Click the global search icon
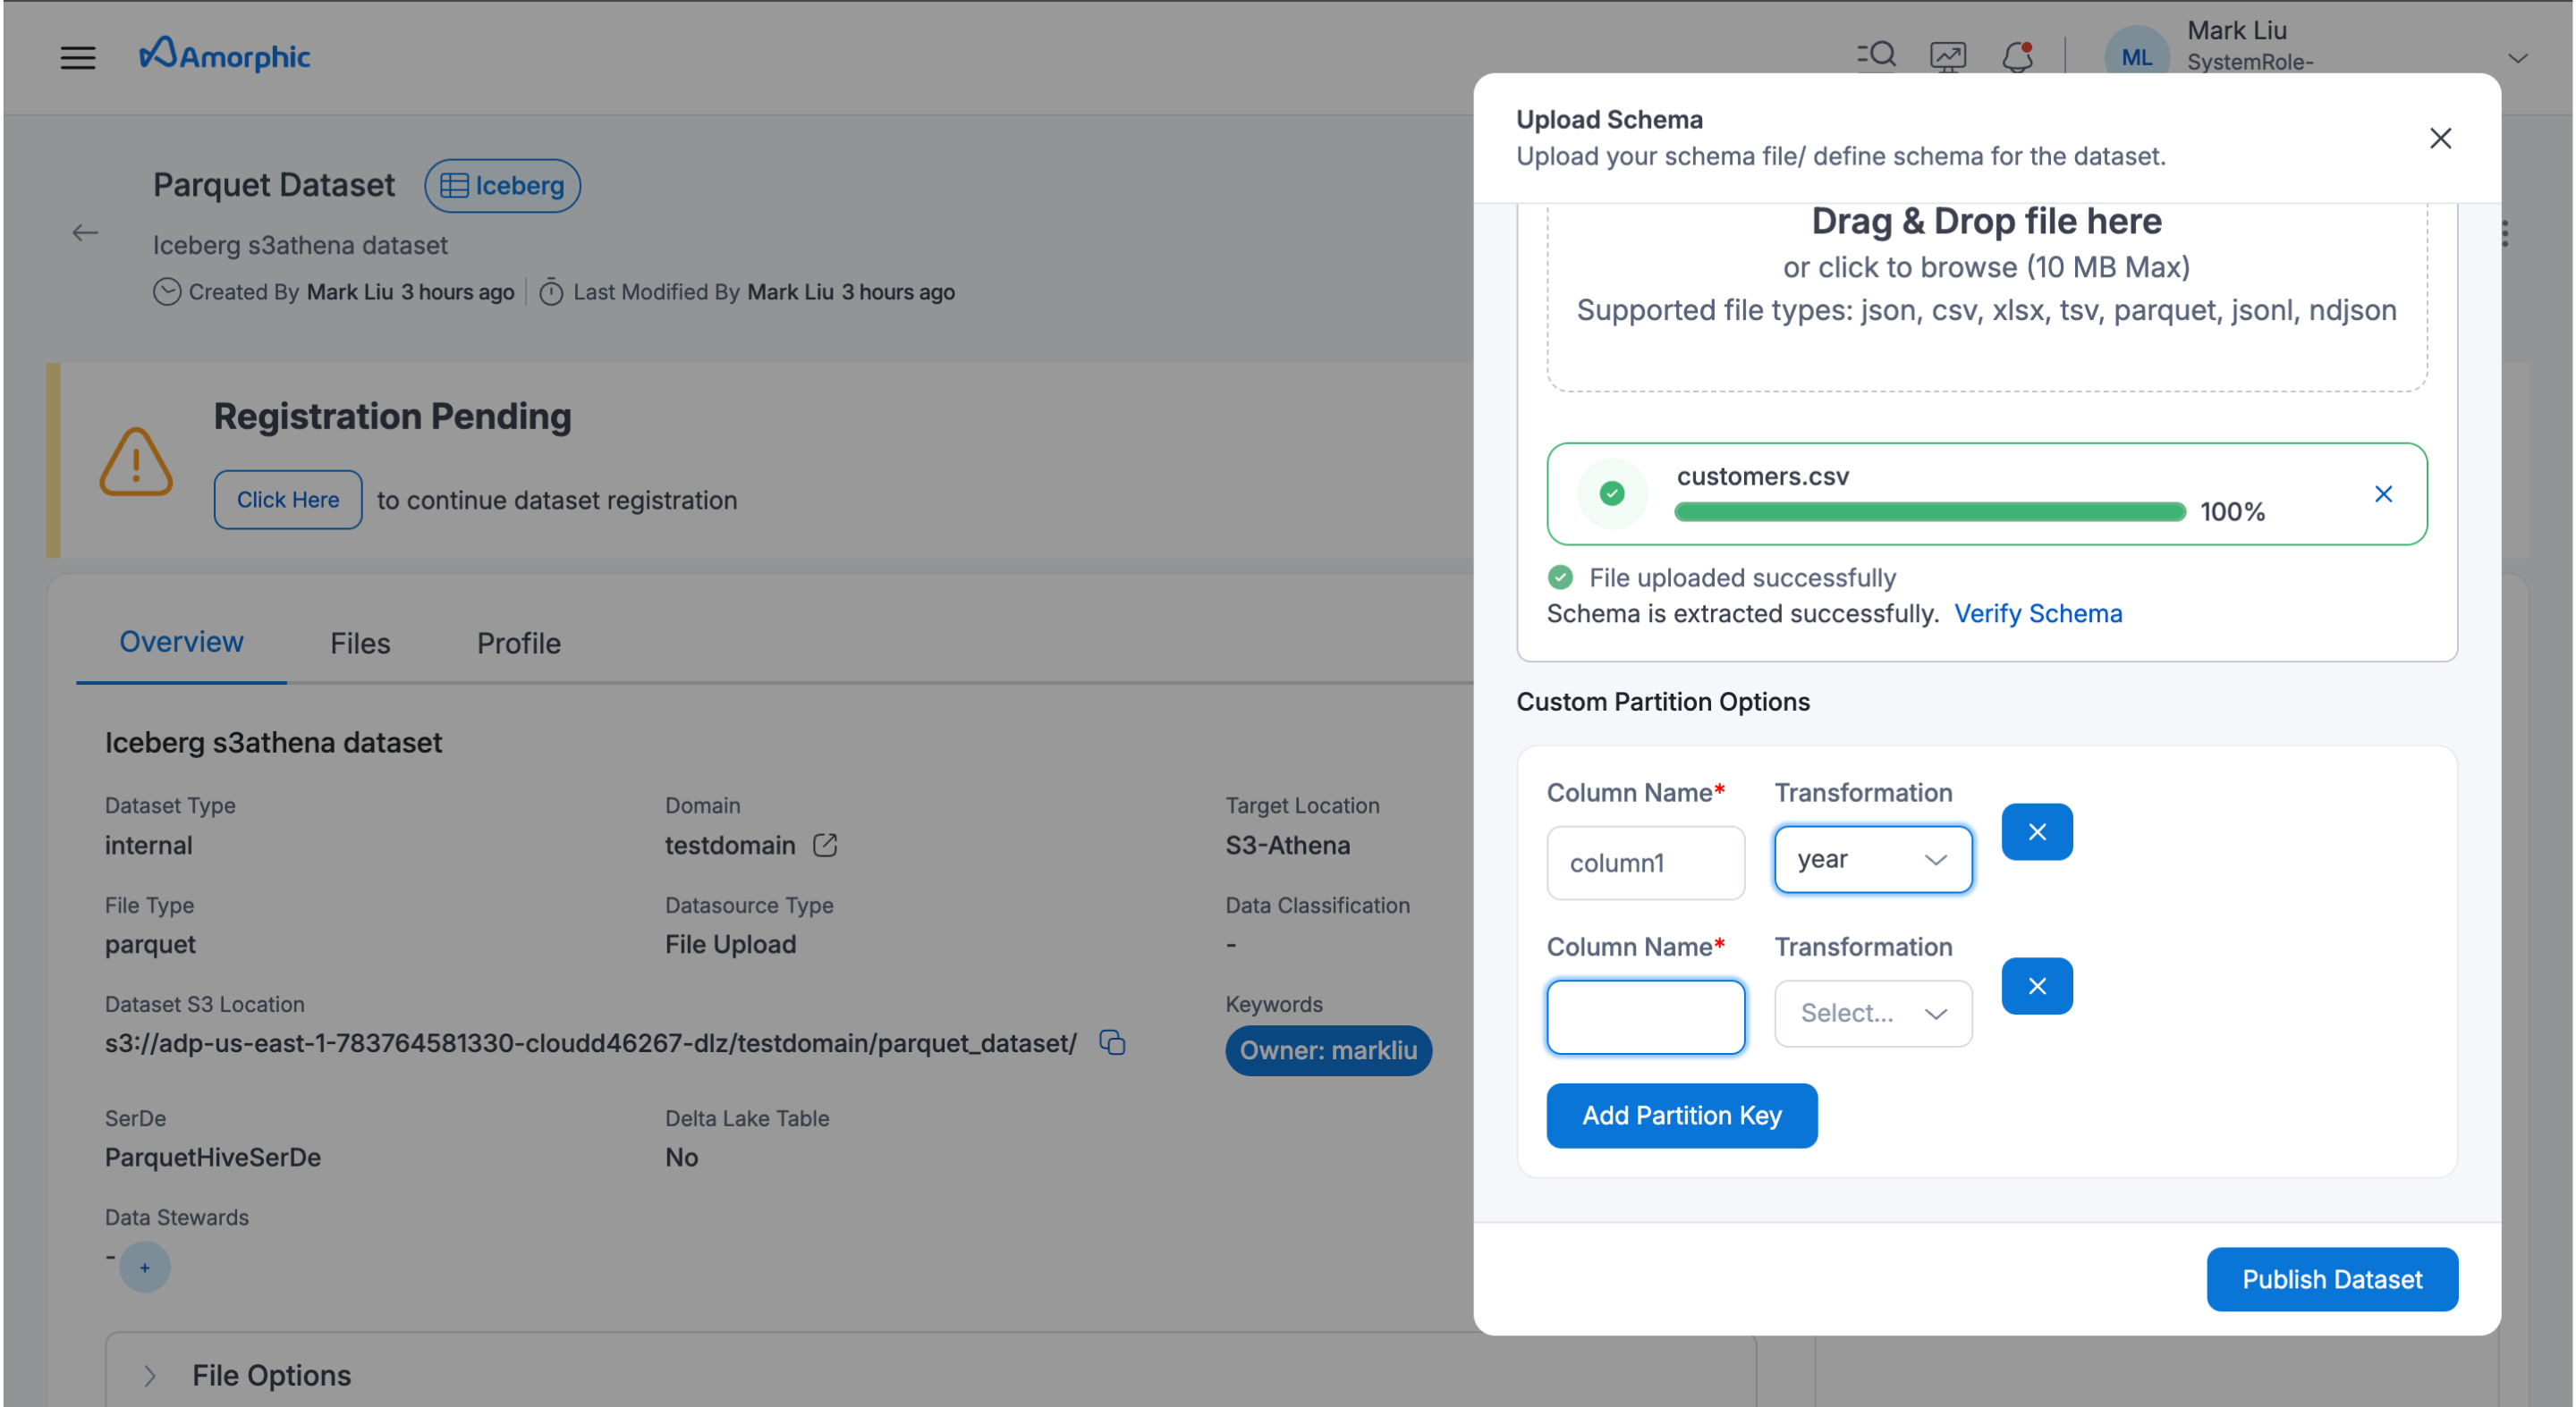 coord(1876,55)
